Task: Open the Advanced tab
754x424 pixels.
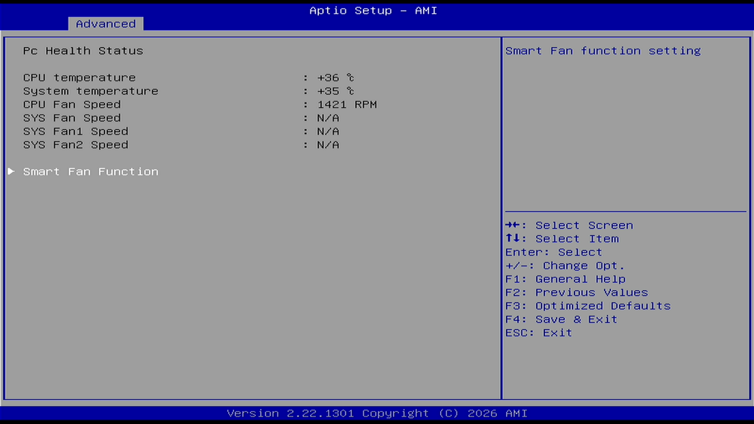Action: coord(105,24)
